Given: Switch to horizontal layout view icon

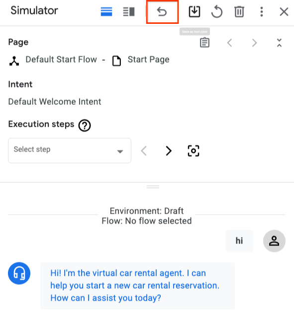Looking at the screenshot, I should pyautogui.click(x=106, y=11).
